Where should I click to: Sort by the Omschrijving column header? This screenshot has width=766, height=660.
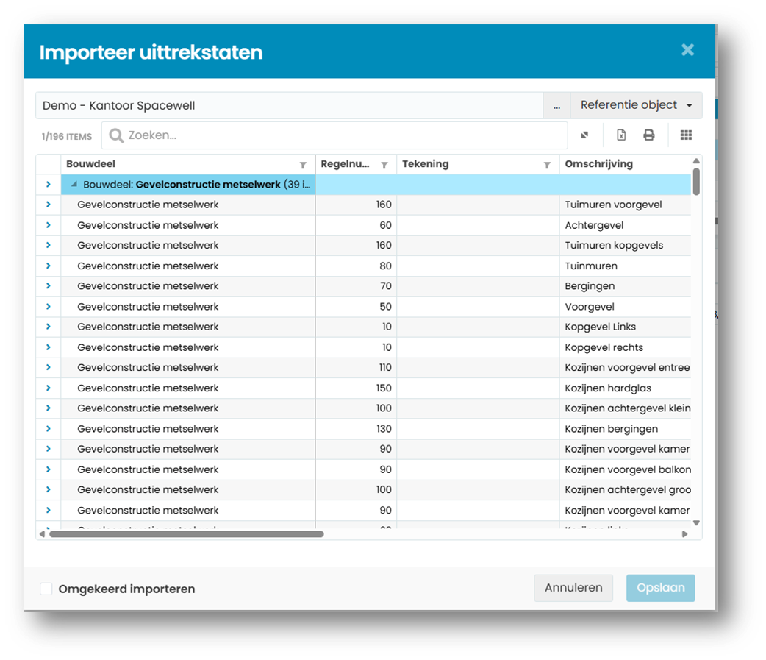point(598,164)
